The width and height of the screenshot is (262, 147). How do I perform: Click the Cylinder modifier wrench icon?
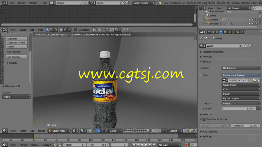(228, 24)
